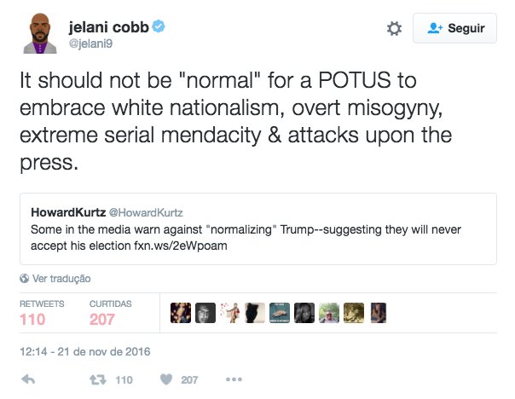
Task: Open the quoted HowardKurtz tweet
Action: point(258,228)
